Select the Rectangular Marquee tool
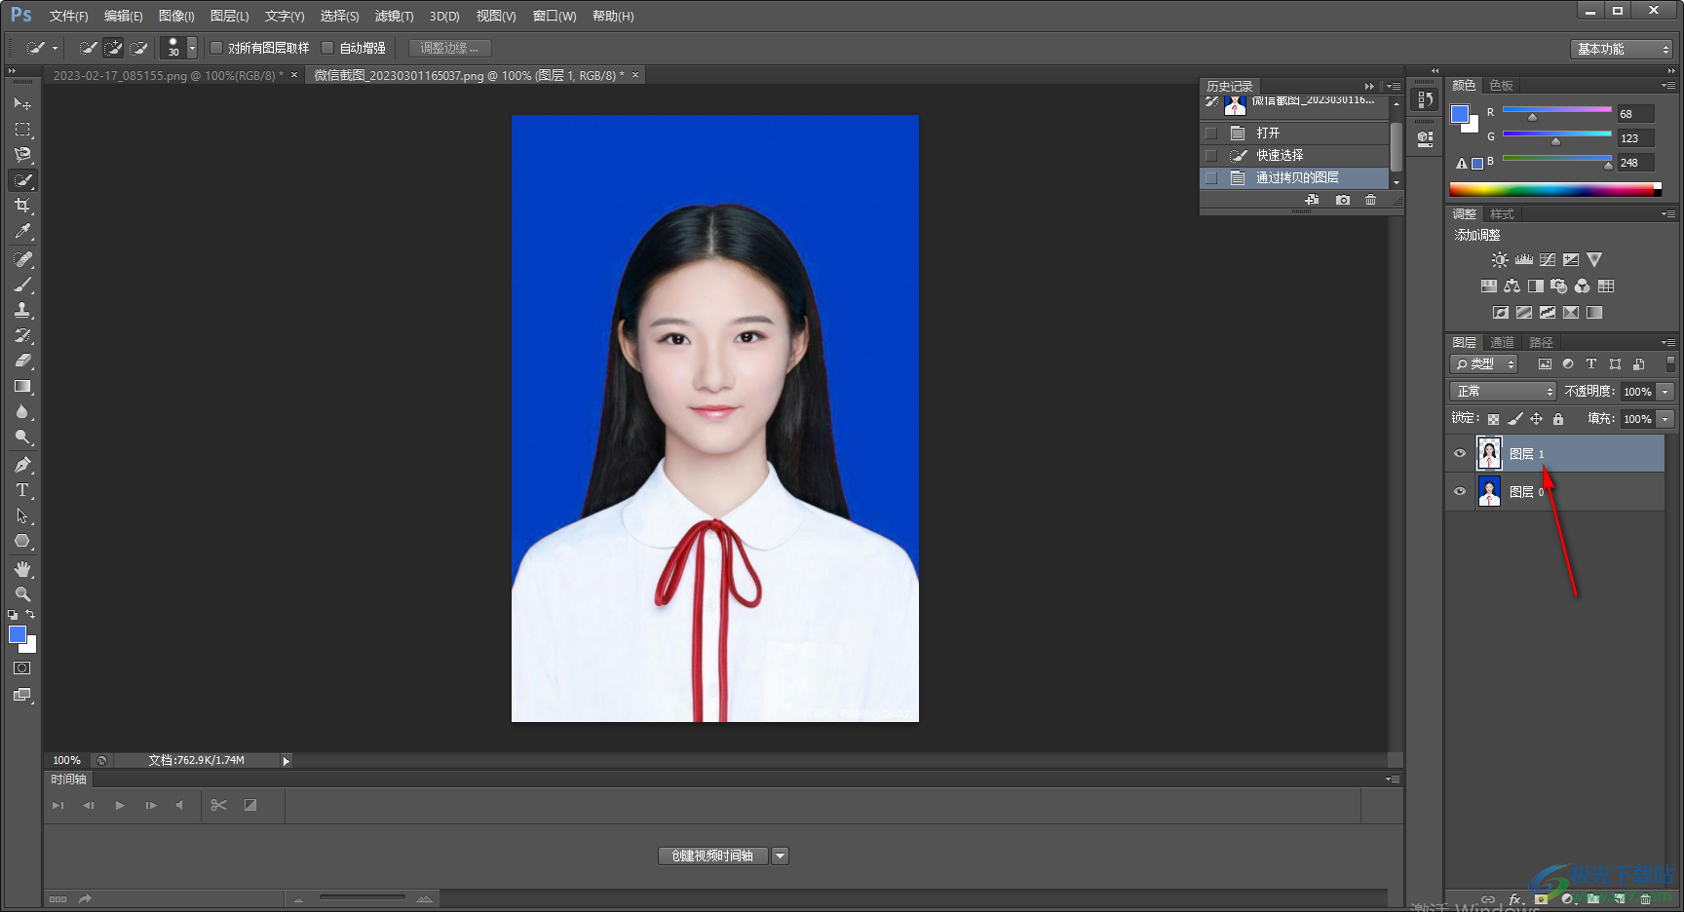This screenshot has width=1684, height=912. [22, 130]
